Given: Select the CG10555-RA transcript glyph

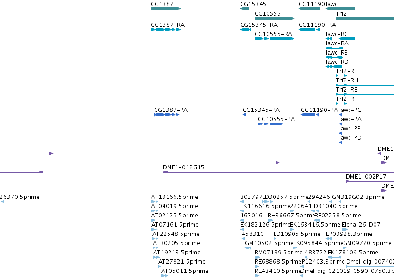Looking at the screenshot, I should coord(275,39).
